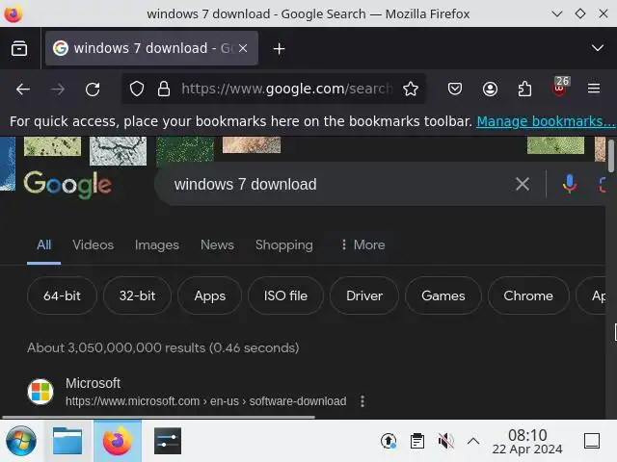The width and height of the screenshot is (617, 462).
Task: Switch to the News tab
Action: point(217,245)
